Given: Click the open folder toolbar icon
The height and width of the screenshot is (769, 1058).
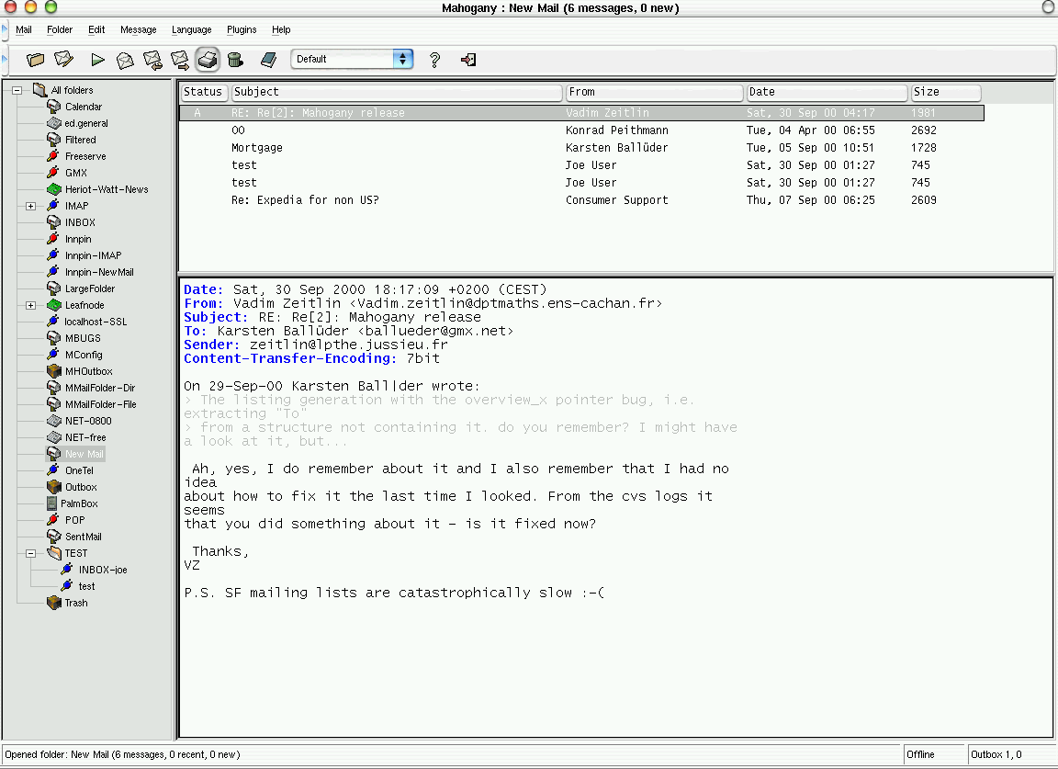Looking at the screenshot, I should pyautogui.click(x=35, y=60).
